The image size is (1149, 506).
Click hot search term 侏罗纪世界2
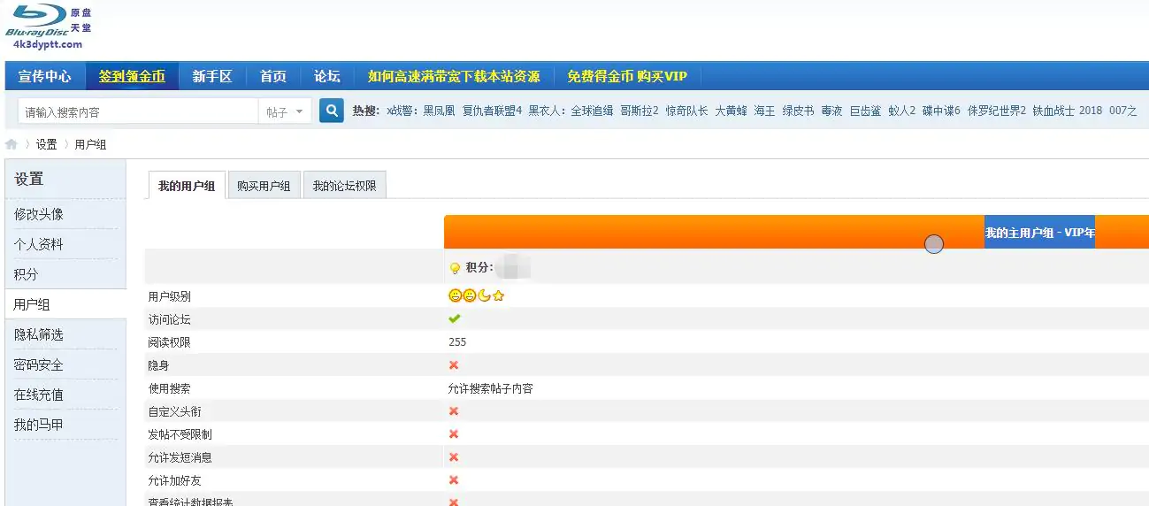997,111
